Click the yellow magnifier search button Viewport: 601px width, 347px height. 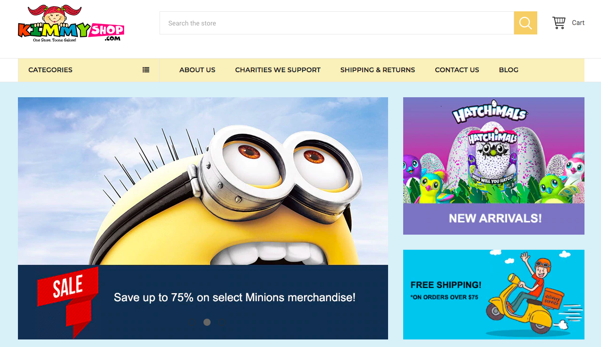click(525, 23)
